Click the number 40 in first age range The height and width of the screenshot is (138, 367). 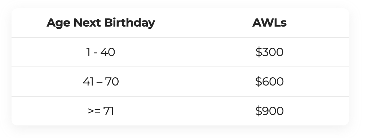coord(108,52)
